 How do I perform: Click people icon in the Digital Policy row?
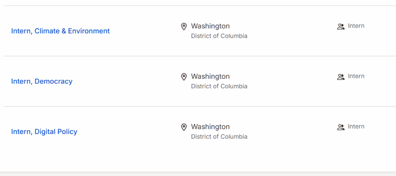[341, 127]
